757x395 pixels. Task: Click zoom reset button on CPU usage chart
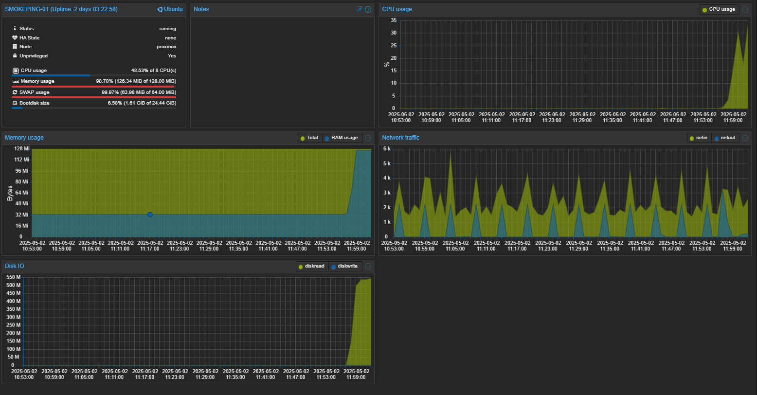745,9
